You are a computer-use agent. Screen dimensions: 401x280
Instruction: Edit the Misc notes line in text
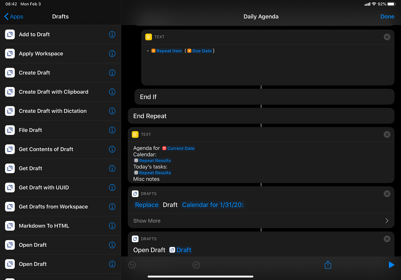147,179
